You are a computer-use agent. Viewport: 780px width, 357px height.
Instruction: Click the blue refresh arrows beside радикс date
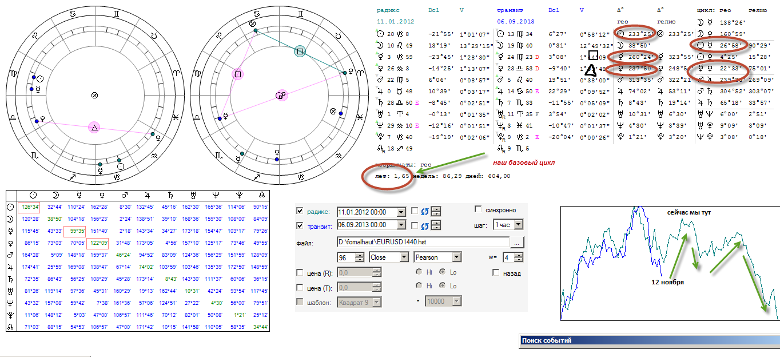(424, 211)
